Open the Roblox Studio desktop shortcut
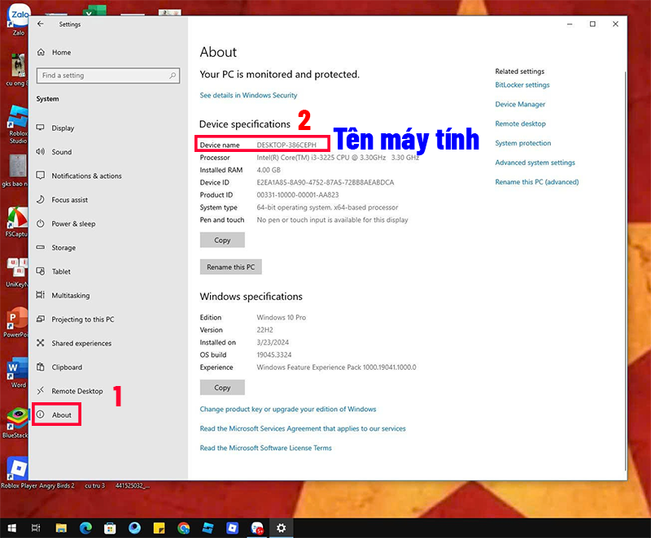The image size is (651, 538). tap(18, 124)
